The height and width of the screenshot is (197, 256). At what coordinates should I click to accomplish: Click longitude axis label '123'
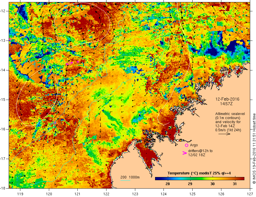[x=135, y=194]
